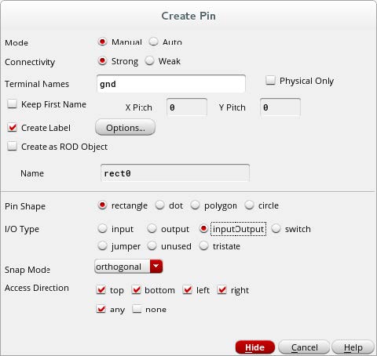Screen dimensions: 377x356
Task: Set I/O Type to switch
Action: coord(276,229)
